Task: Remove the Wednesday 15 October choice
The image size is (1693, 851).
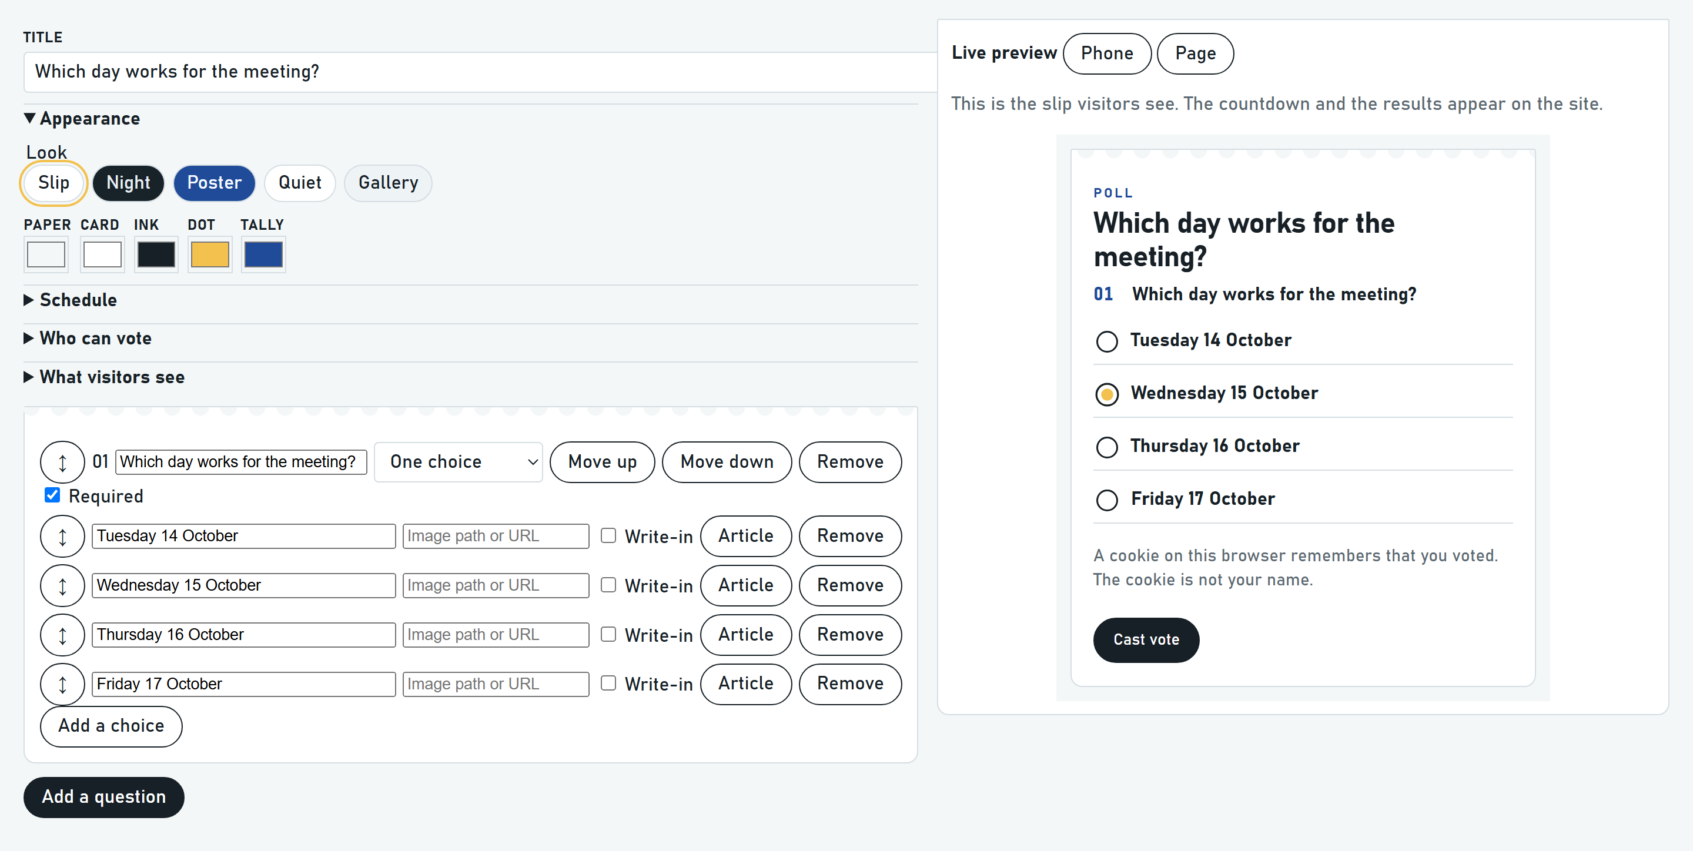Action: (x=851, y=585)
